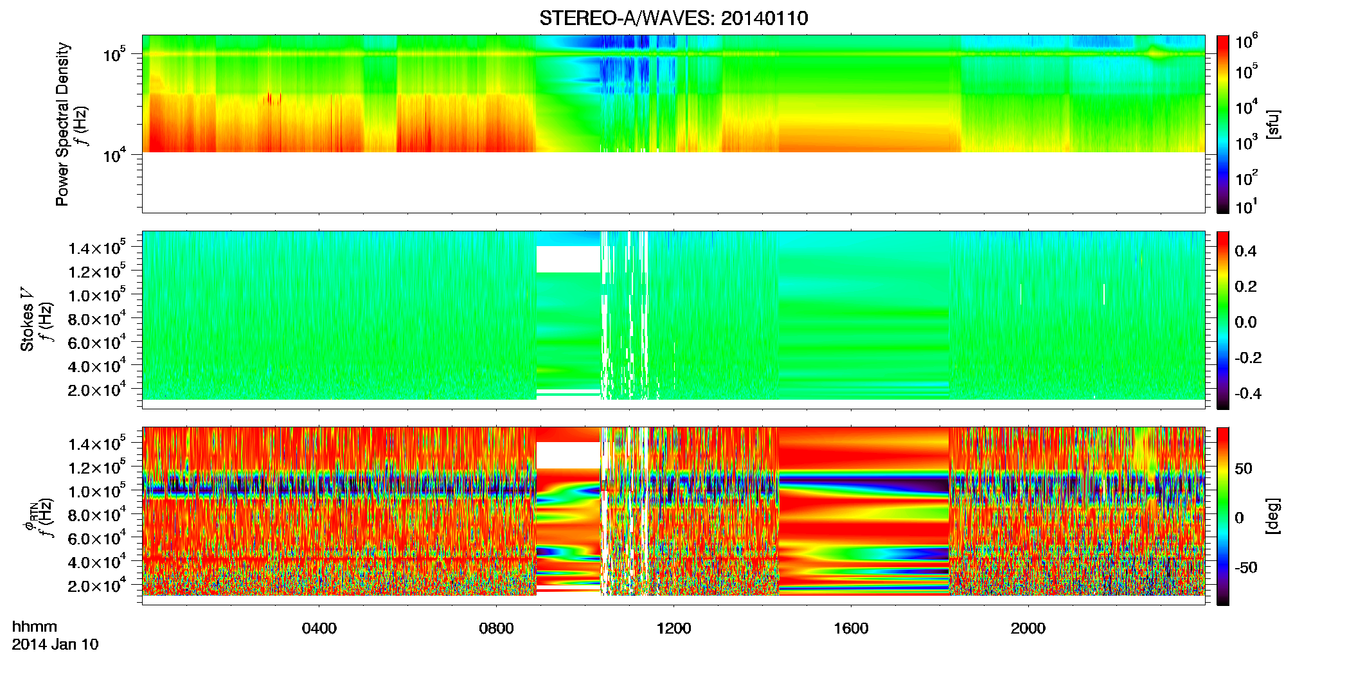Viewport: 1347px width, 694px height.
Task: Click the φ RTN spectrogram panel
Action: click(x=673, y=516)
